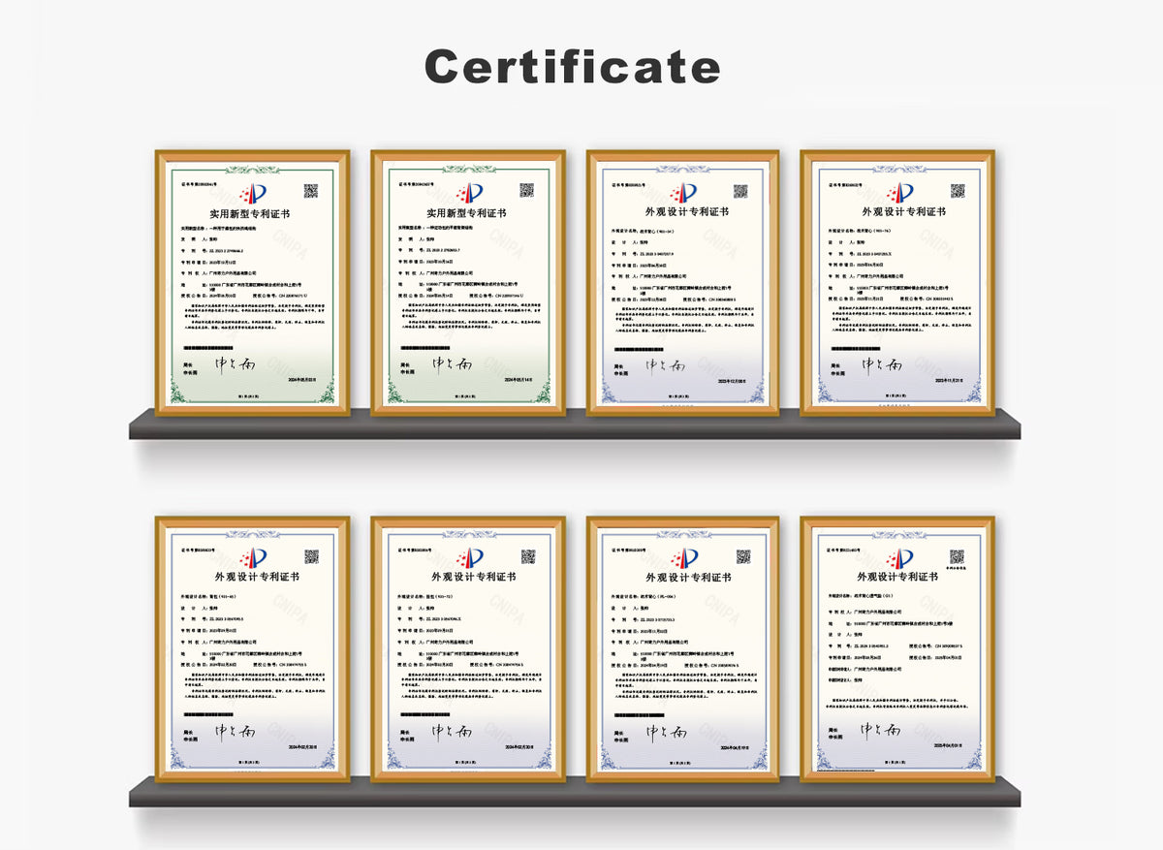
Task: Click red patent logo on third top-row certificate
Action: click(x=683, y=192)
